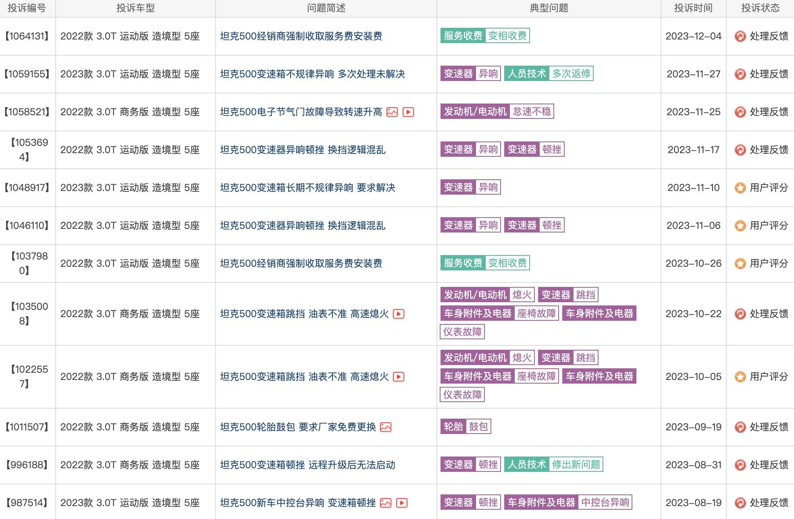Click 问题简述 column header
794x519 pixels.
tap(326, 8)
